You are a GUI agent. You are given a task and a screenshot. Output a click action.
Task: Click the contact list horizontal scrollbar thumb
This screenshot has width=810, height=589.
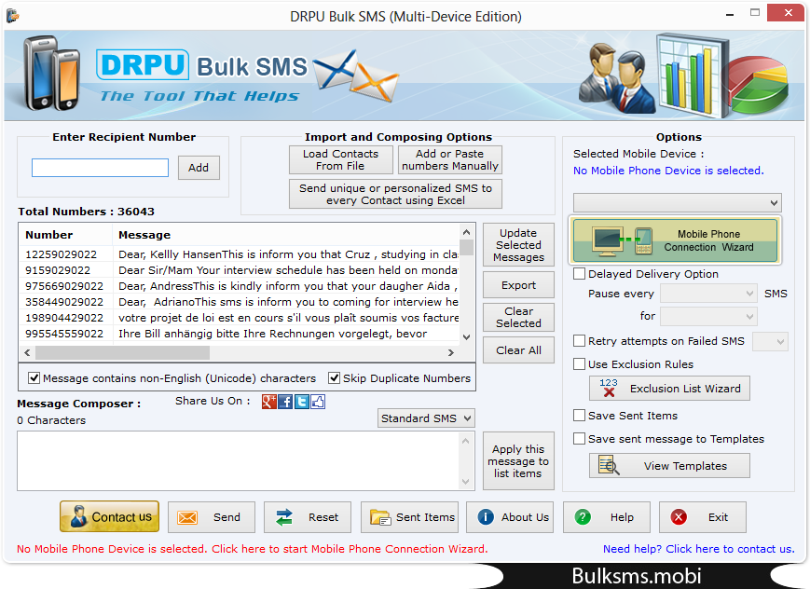[x=122, y=352]
